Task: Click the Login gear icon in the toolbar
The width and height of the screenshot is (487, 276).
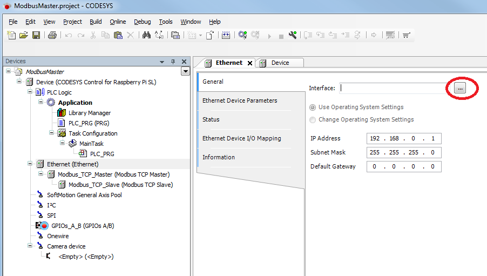Action: coord(242,36)
